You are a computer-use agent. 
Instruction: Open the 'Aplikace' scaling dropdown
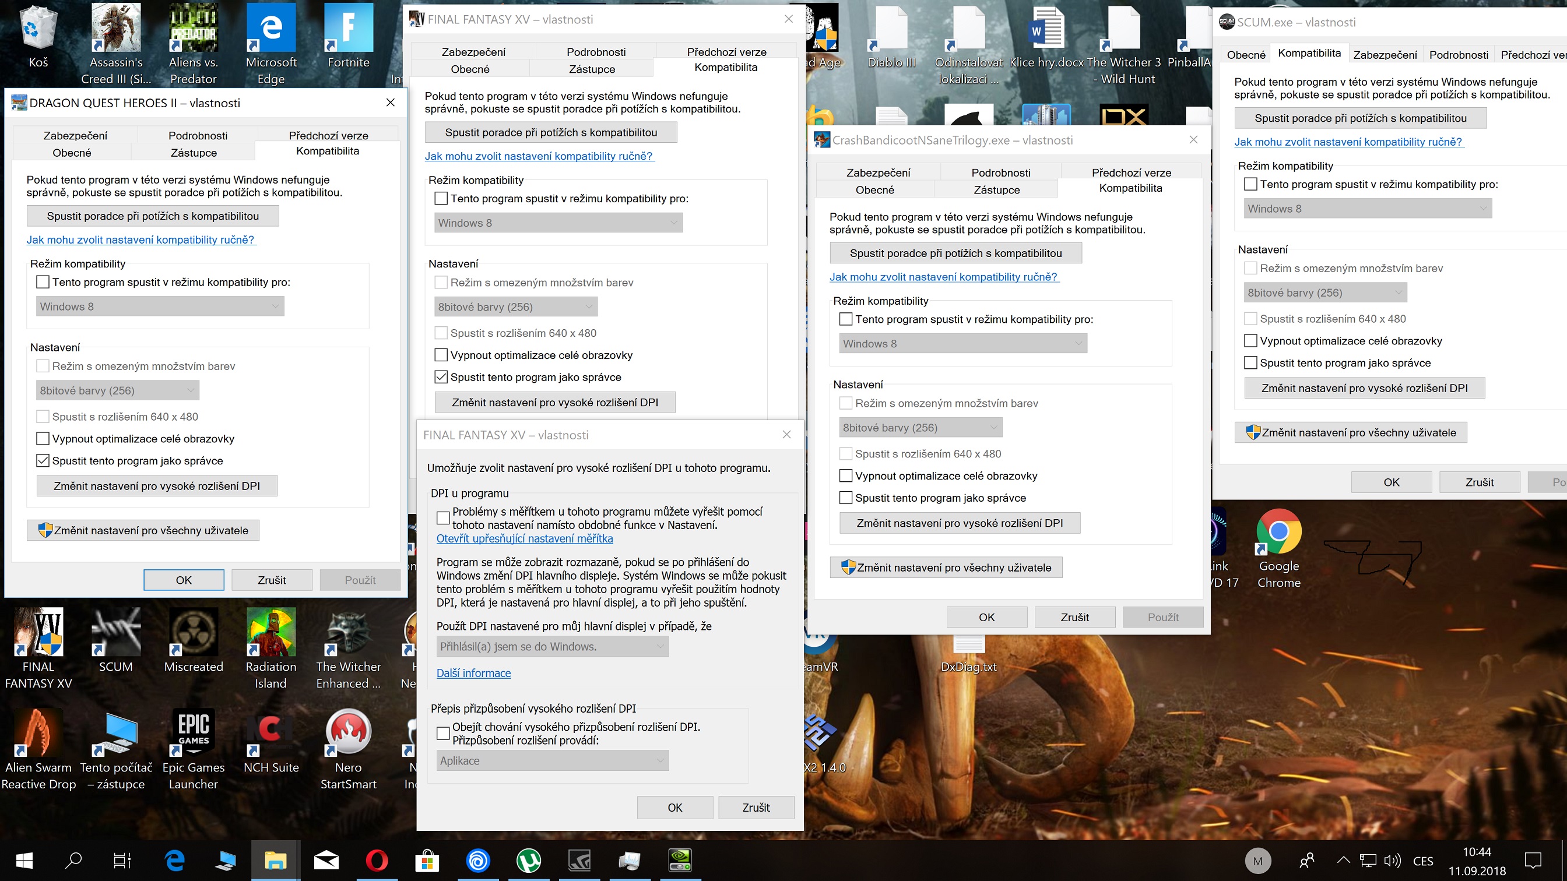pyautogui.click(x=552, y=760)
